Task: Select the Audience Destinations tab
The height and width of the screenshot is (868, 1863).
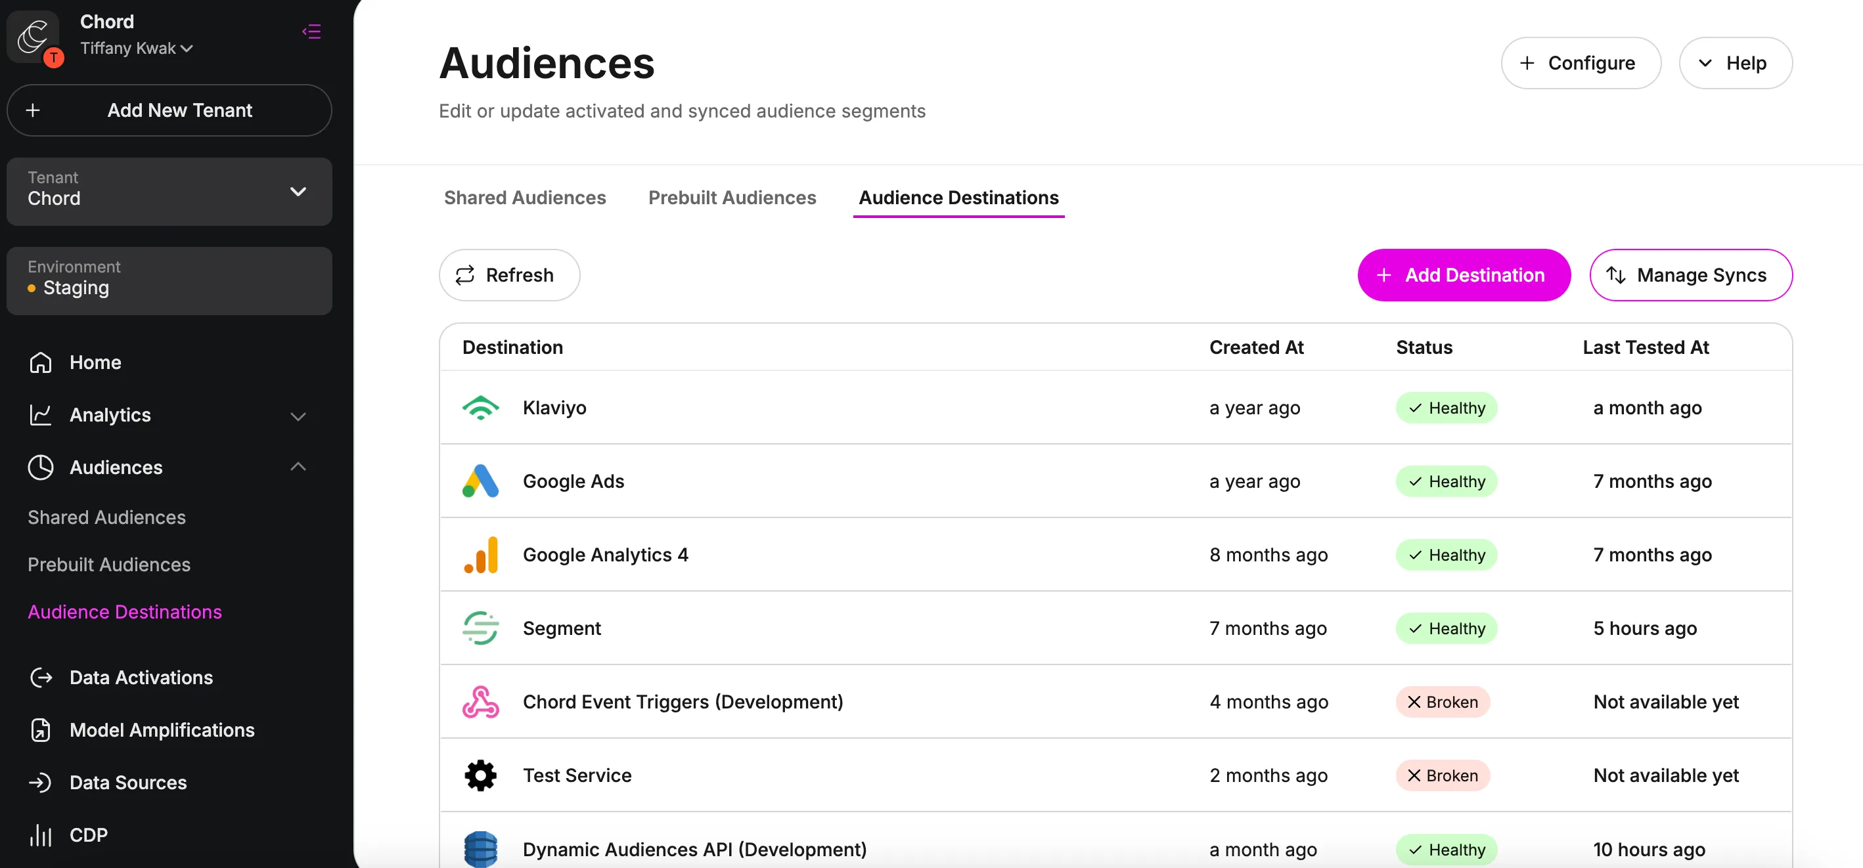Action: pyautogui.click(x=958, y=198)
